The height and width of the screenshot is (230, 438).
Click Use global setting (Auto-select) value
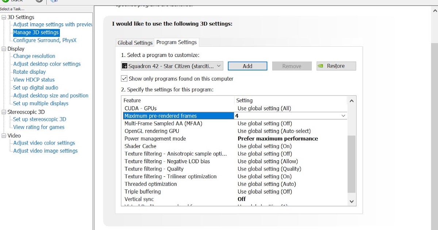274,131
